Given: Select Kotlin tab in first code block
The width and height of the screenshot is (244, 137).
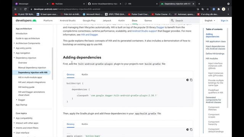Looking at the screenshot, I should pos(85,75).
